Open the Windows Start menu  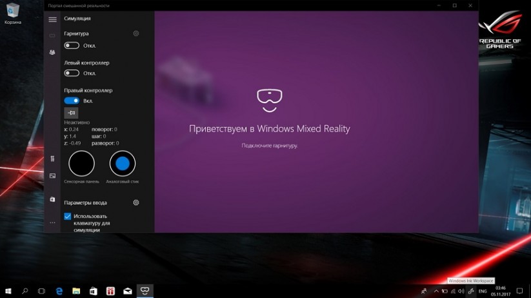click(x=8, y=291)
